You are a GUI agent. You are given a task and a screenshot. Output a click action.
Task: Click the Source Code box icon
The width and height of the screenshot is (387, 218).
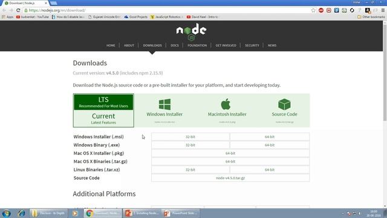284,104
